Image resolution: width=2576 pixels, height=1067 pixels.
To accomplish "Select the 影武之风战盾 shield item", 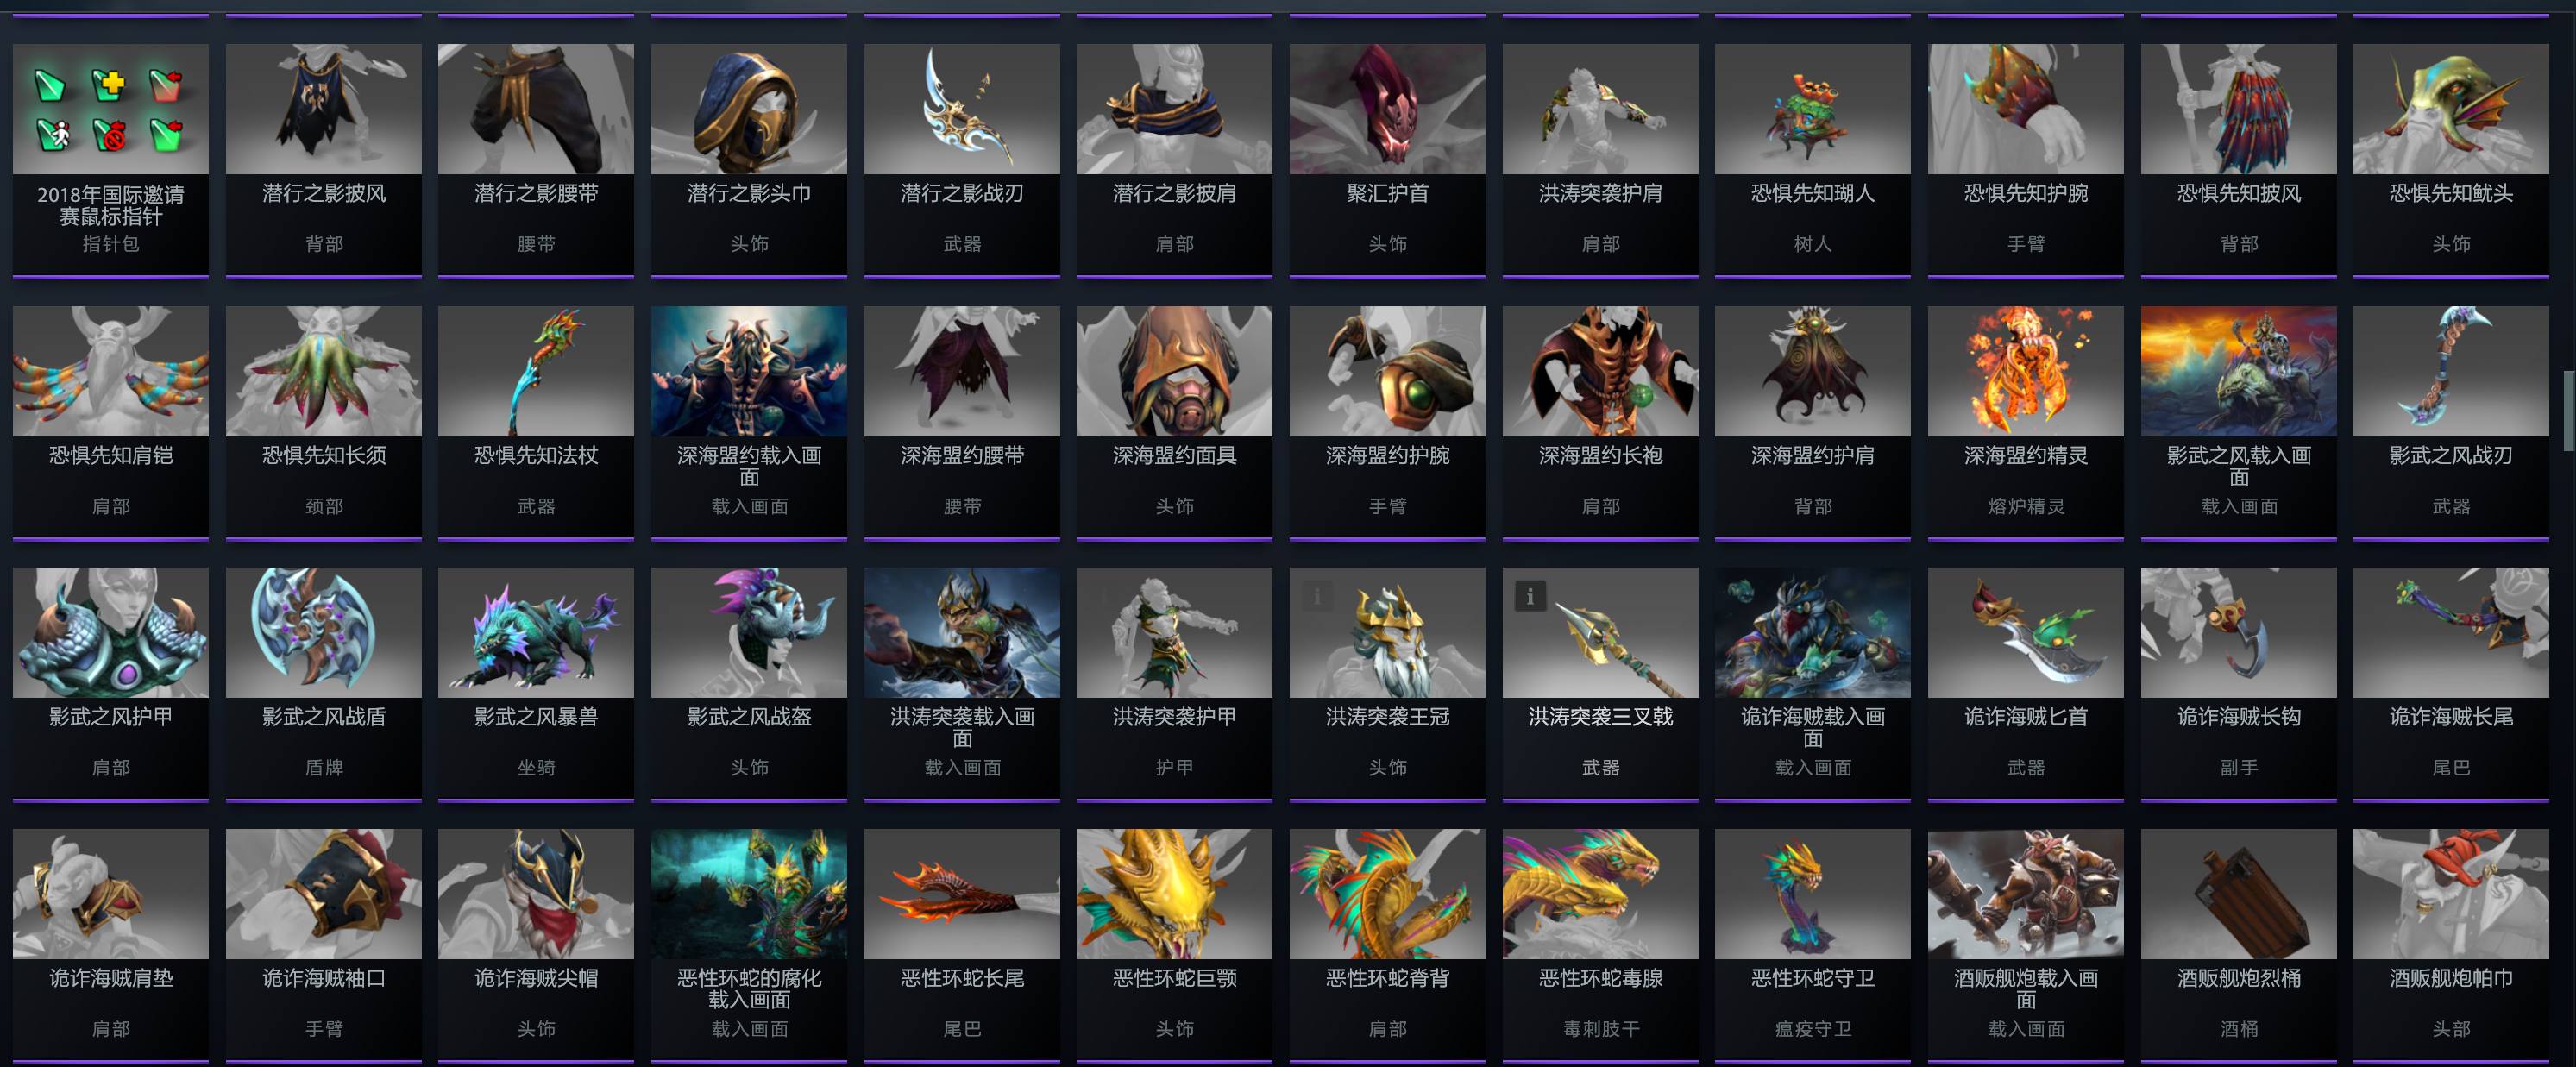I will (x=323, y=684).
